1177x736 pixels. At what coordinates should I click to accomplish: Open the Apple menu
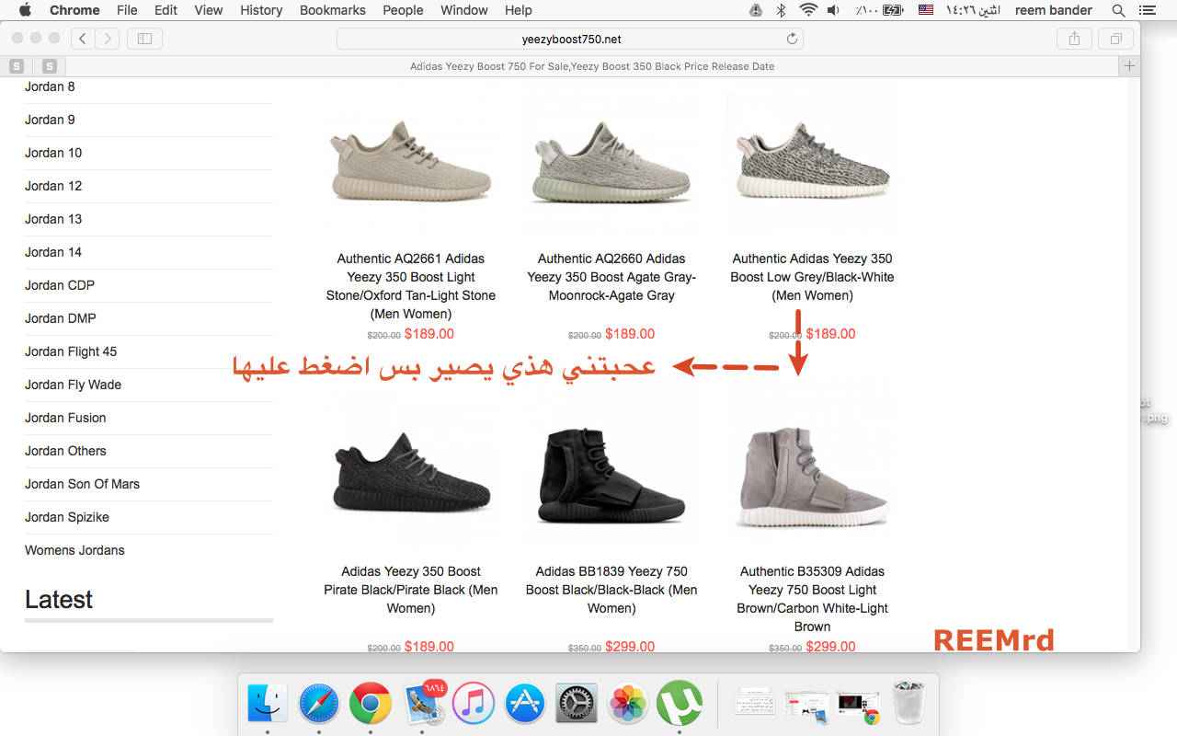pyautogui.click(x=25, y=10)
